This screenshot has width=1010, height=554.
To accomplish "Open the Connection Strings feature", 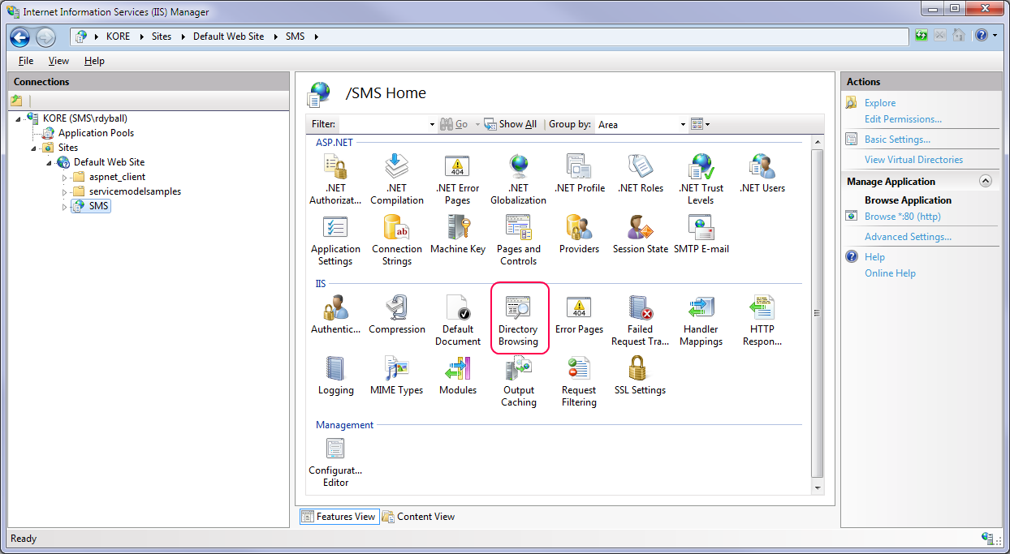I will (x=396, y=238).
